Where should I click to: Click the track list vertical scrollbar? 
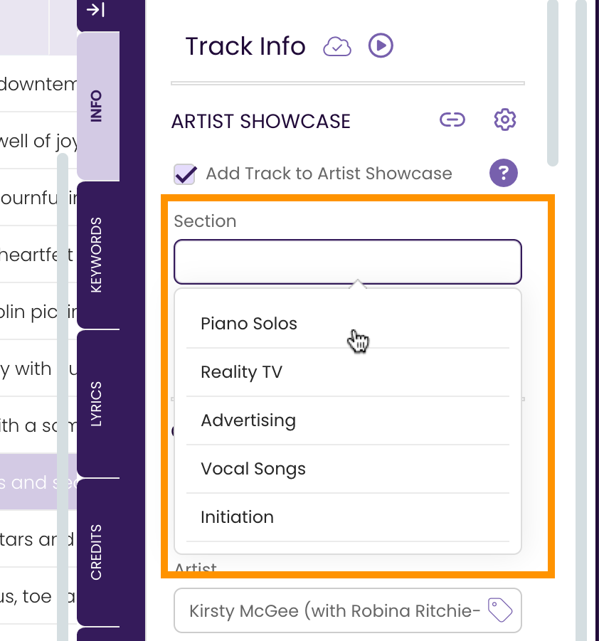coord(63,396)
